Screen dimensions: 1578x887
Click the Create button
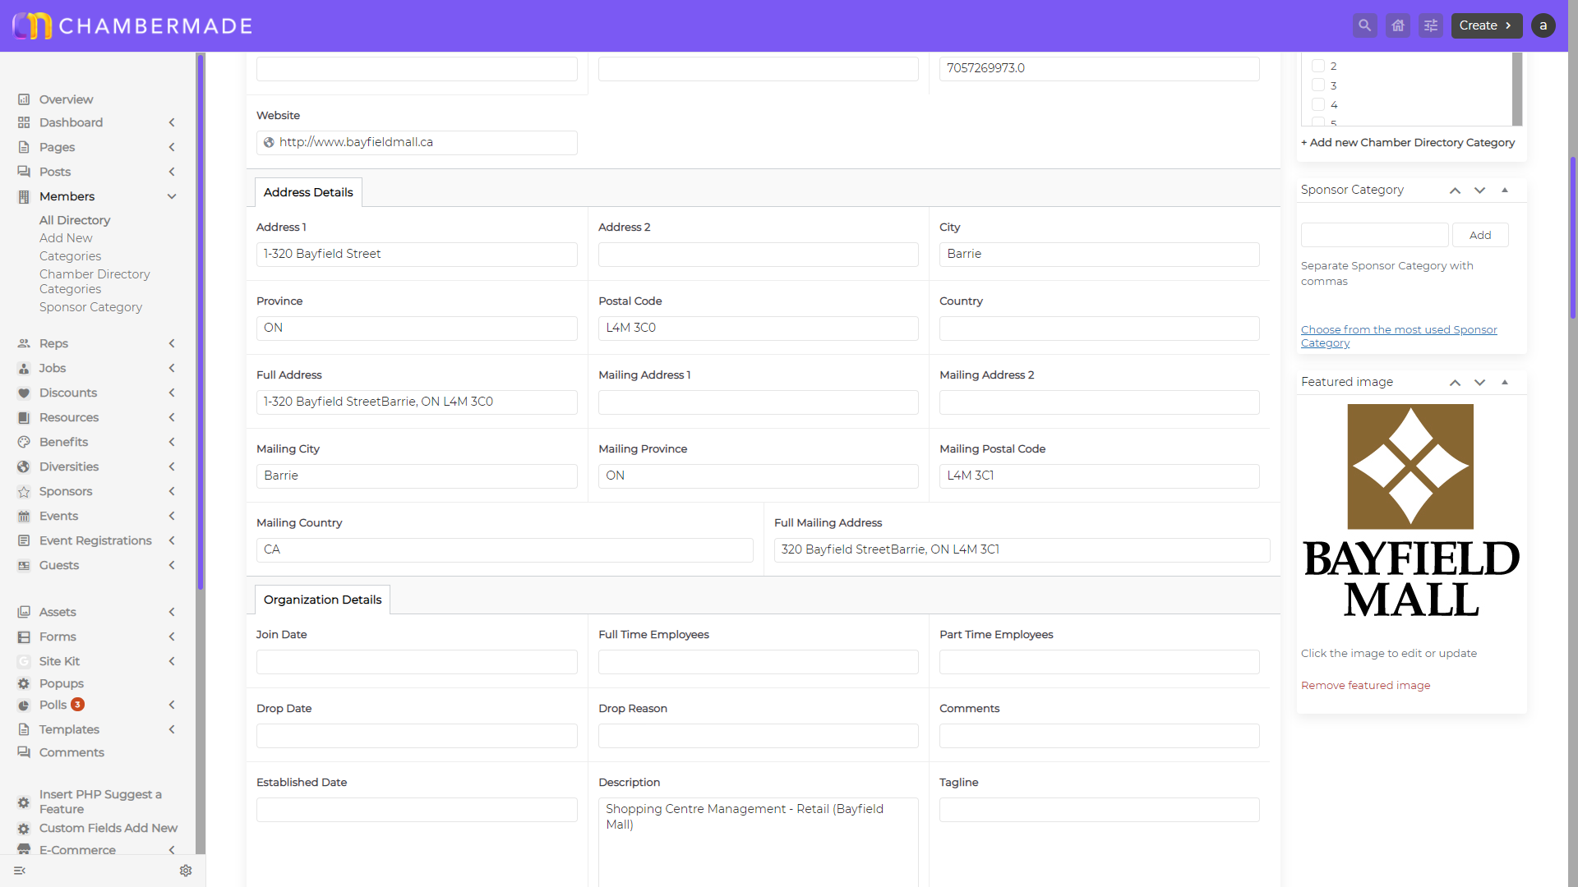point(1486,25)
